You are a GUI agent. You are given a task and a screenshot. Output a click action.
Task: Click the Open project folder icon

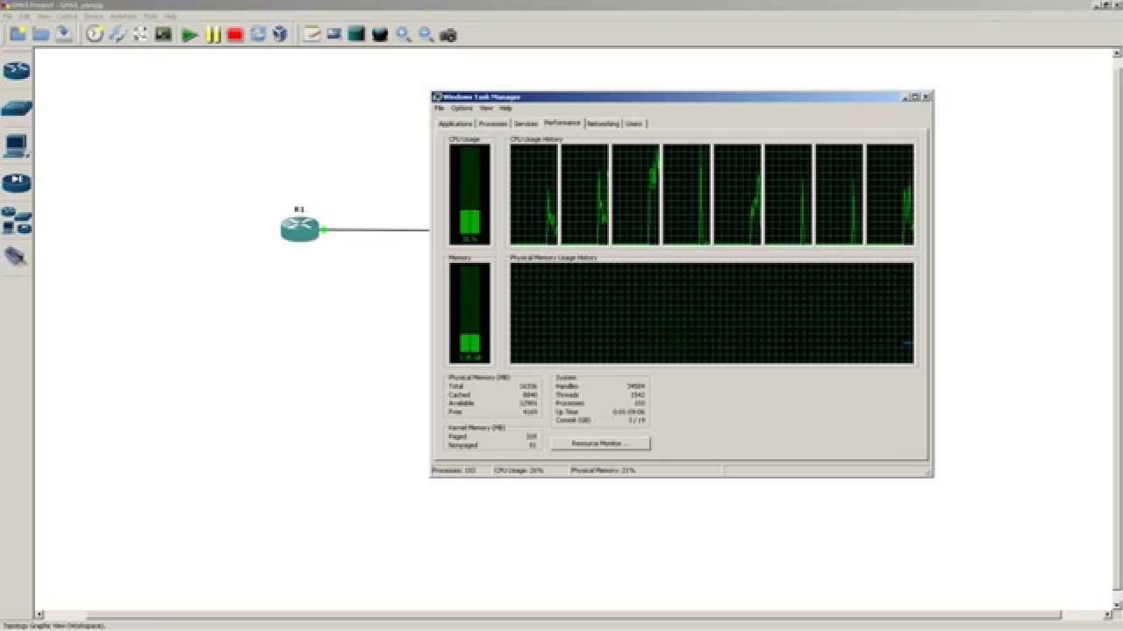(x=40, y=34)
